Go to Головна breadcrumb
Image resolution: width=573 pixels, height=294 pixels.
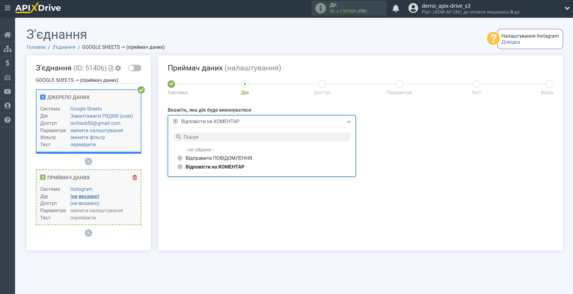[36, 47]
